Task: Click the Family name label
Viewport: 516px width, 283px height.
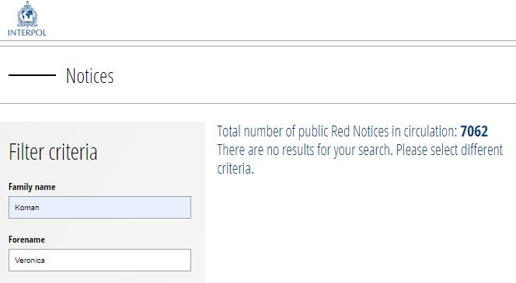Action: tap(32, 187)
